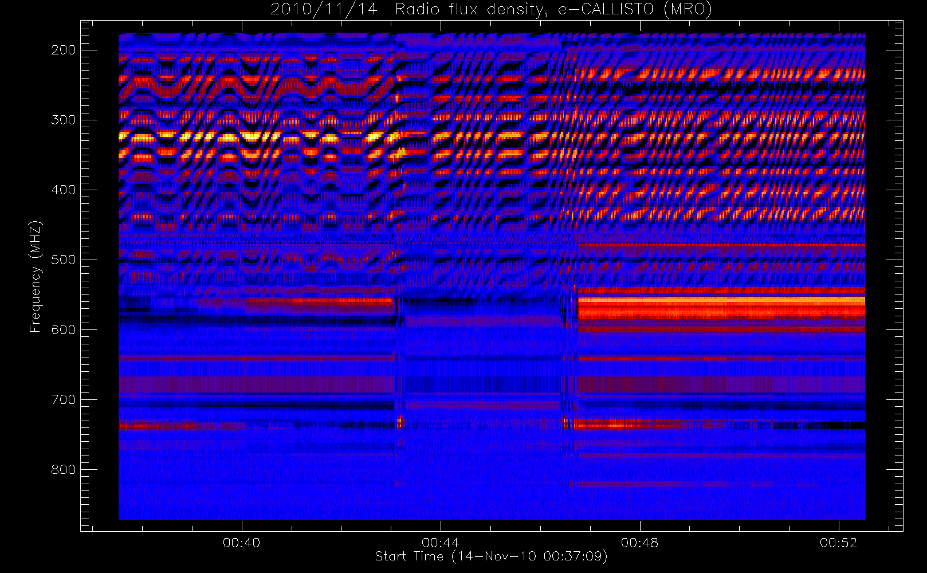Click the 00:44 time tick label
927x573 pixels.
pos(441,543)
